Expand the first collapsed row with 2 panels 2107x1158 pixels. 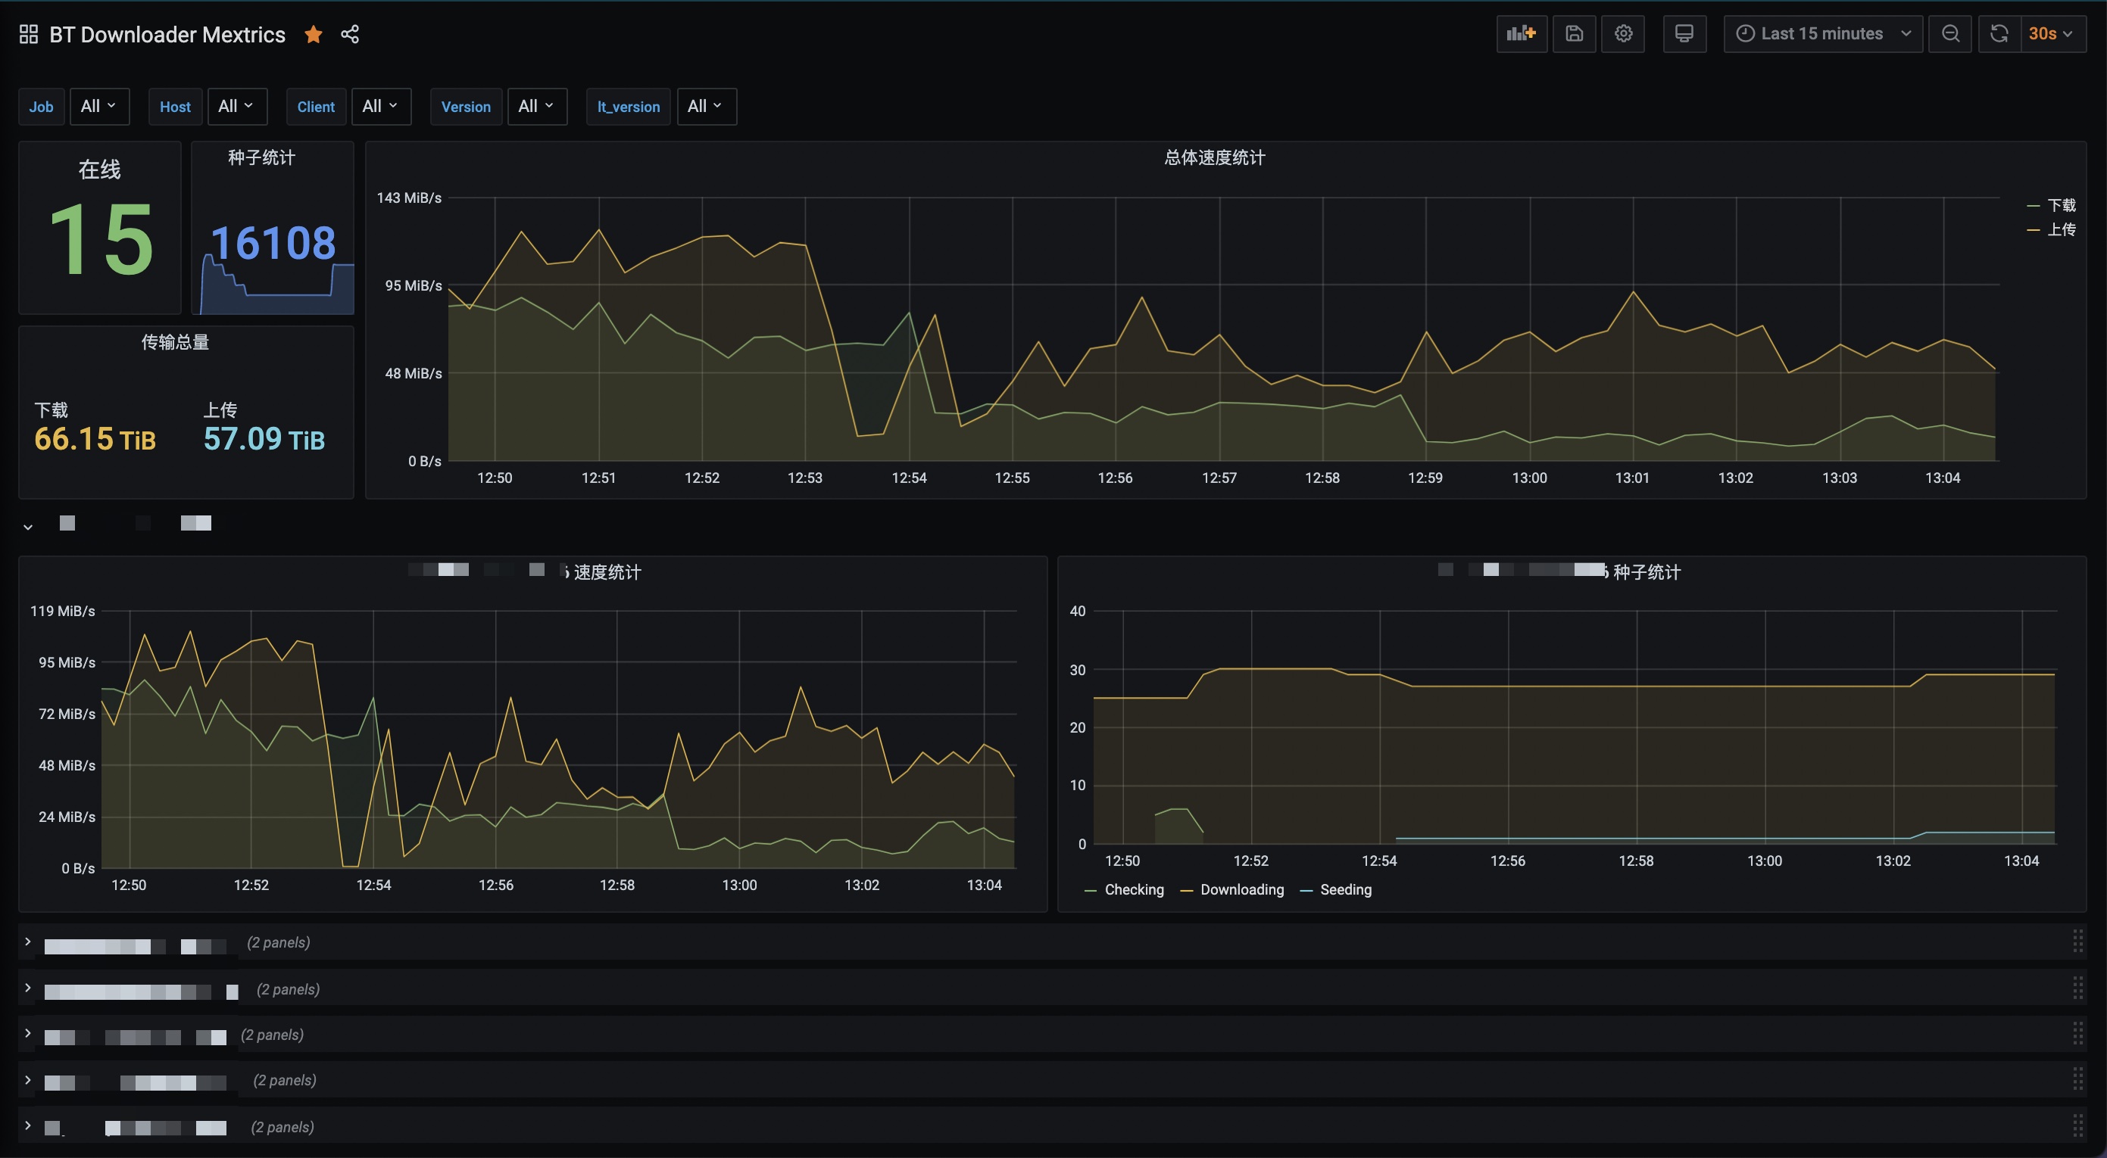coord(28,942)
